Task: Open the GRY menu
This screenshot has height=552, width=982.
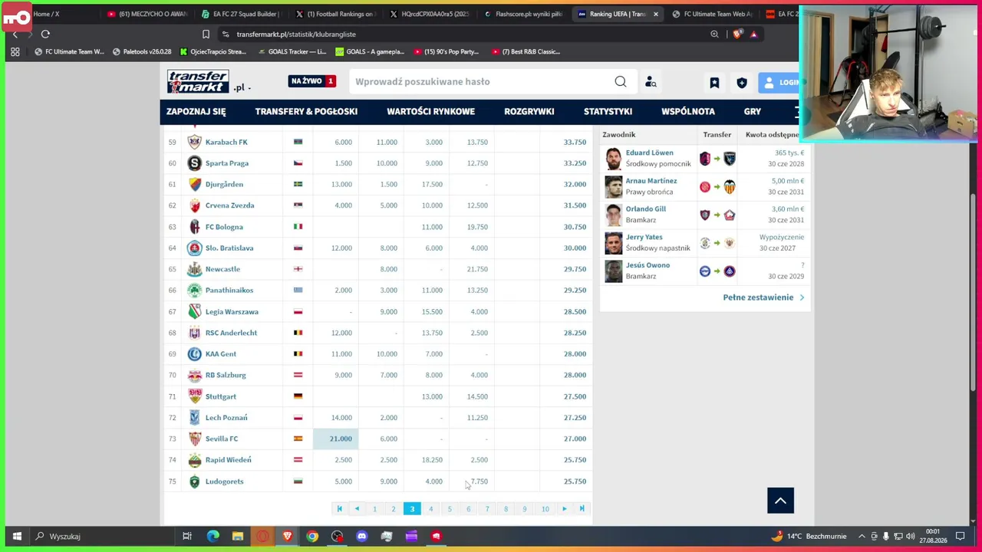Action: (x=752, y=112)
